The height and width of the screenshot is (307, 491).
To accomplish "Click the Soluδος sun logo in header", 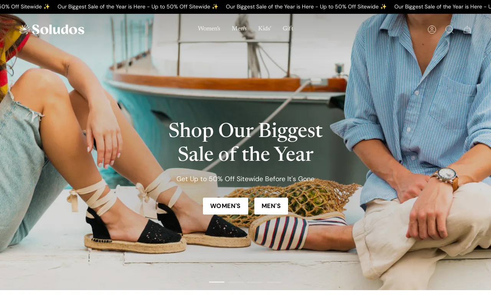I will 52,30.
